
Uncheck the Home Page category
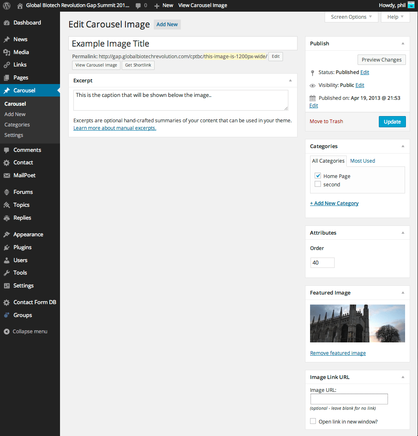[318, 176]
